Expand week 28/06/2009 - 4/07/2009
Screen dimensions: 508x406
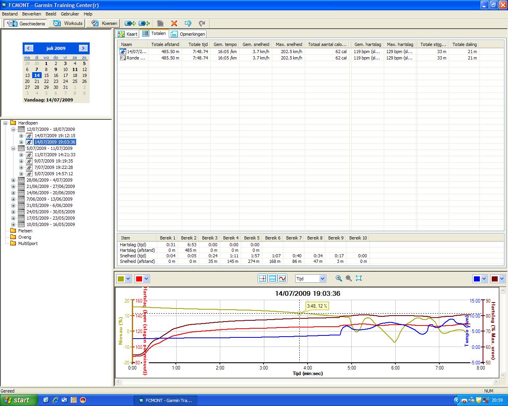click(13, 180)
